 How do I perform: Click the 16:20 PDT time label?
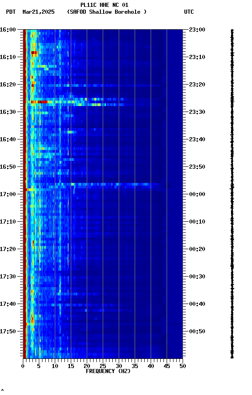tap(8, 85)
